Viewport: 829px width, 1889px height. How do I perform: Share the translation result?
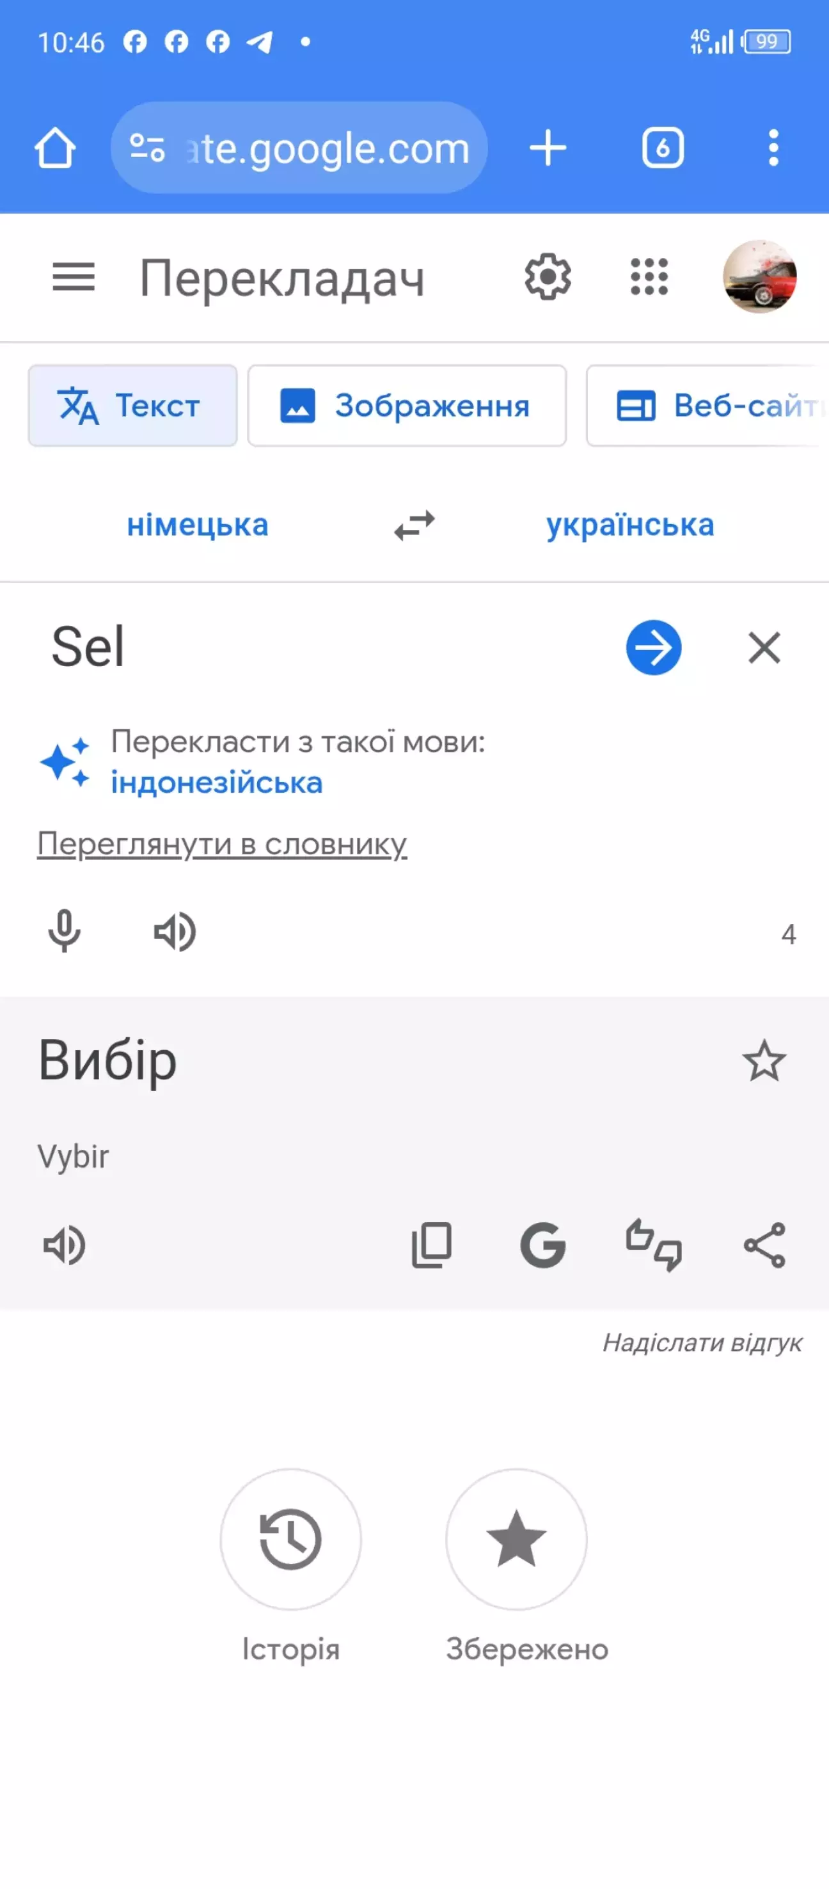coord(764,1245)
